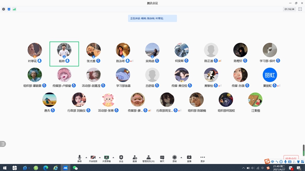Screen dimensions: 305x171
Task: Open the manage members (26) panel
Action: tap(149, 158)
